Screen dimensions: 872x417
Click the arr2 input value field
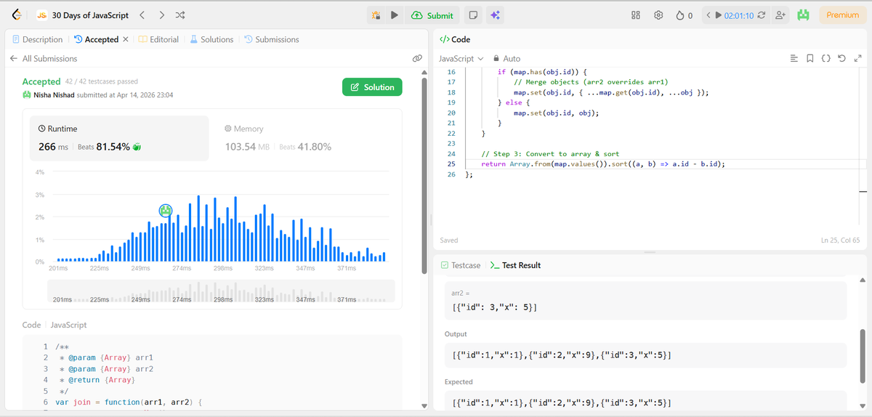click(x=645, y=307)
